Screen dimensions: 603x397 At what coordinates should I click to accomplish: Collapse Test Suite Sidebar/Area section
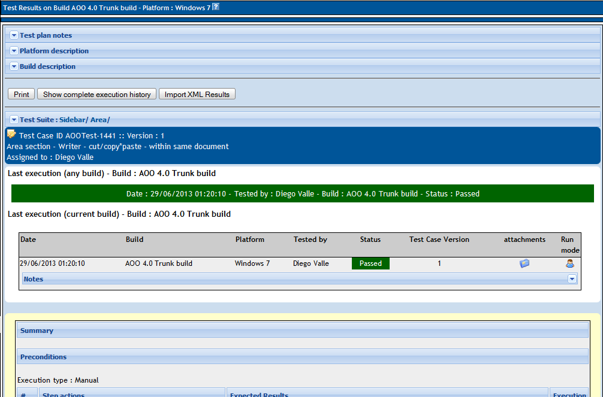tap(14, 120)
